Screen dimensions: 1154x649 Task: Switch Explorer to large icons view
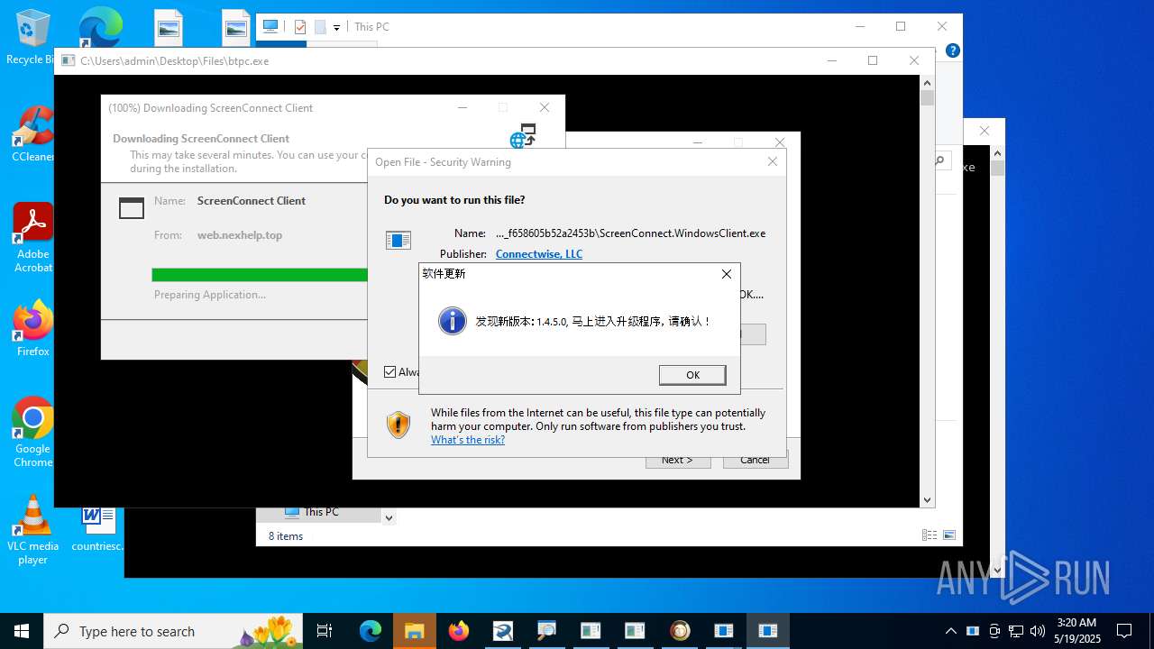[x=948, y=535]
